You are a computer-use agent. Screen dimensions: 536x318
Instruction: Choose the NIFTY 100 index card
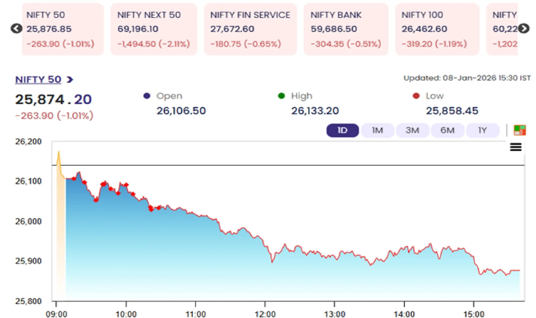coord(437,29)
